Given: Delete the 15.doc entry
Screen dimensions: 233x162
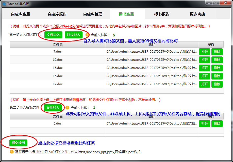Looking at the screenshot, I should (x=217, y=68).
